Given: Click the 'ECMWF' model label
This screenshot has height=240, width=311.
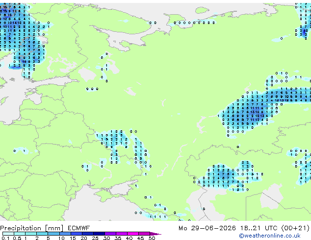Looking at the screenshot, I should click(79, 228).
